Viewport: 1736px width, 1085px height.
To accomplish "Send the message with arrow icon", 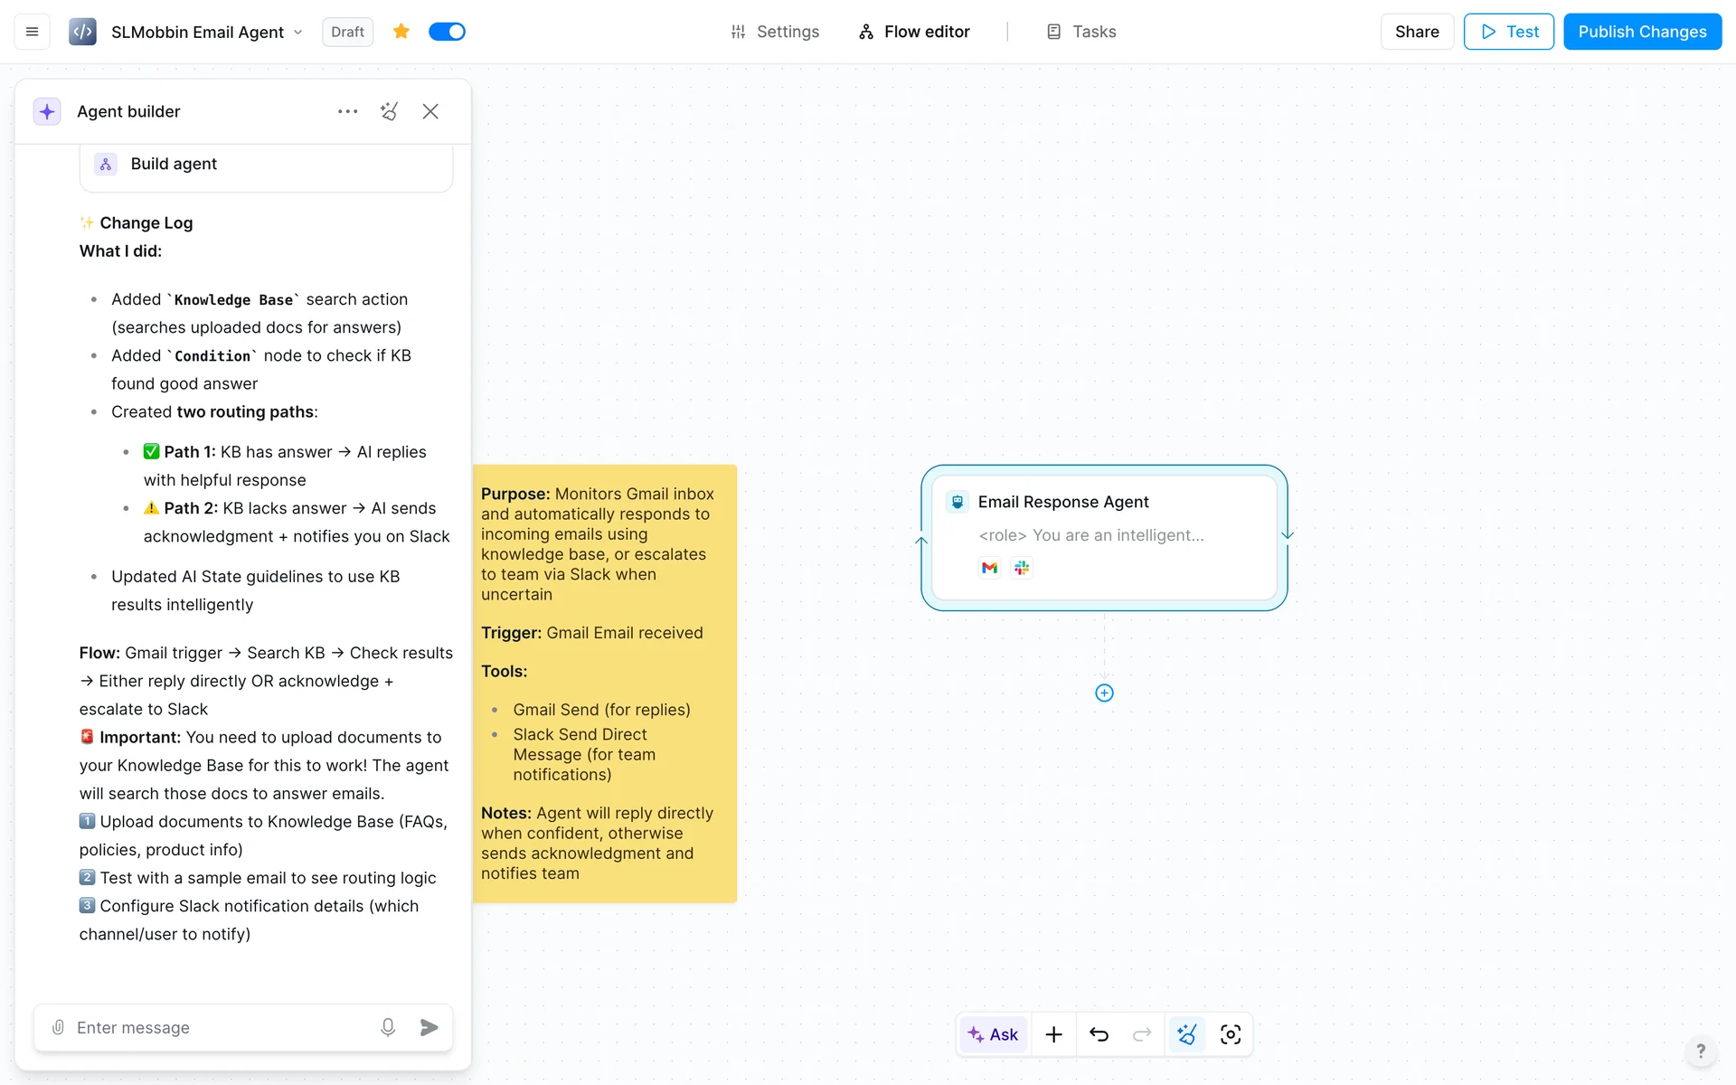I will [x=429, y=1027].
